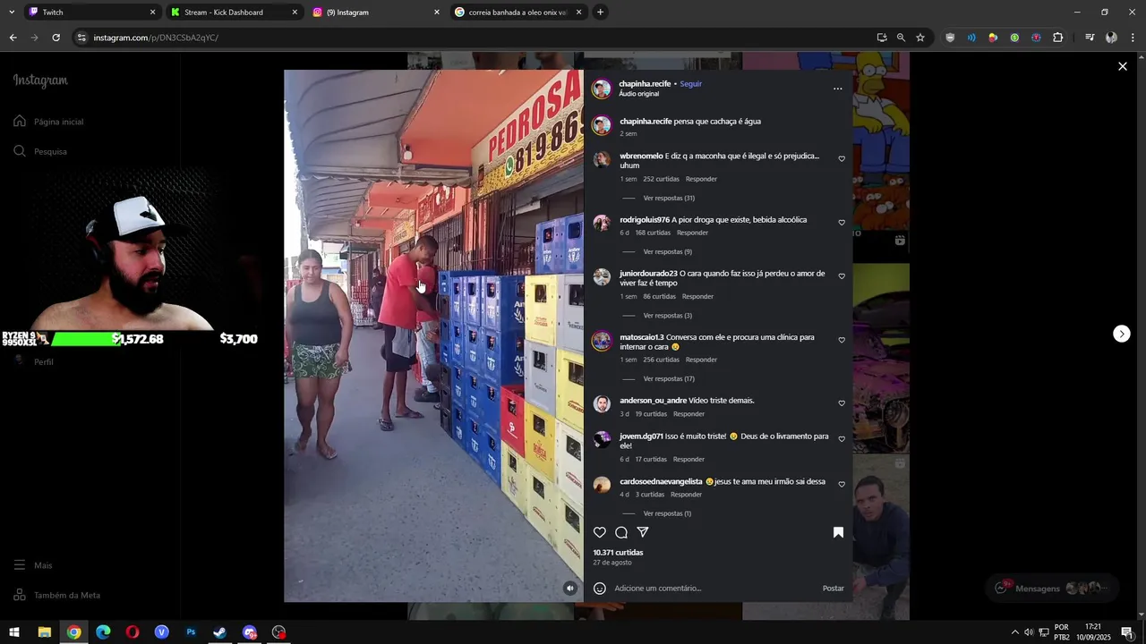
Task: Expand 'Ver respostas (31)' replies
Action: [669, 199]
